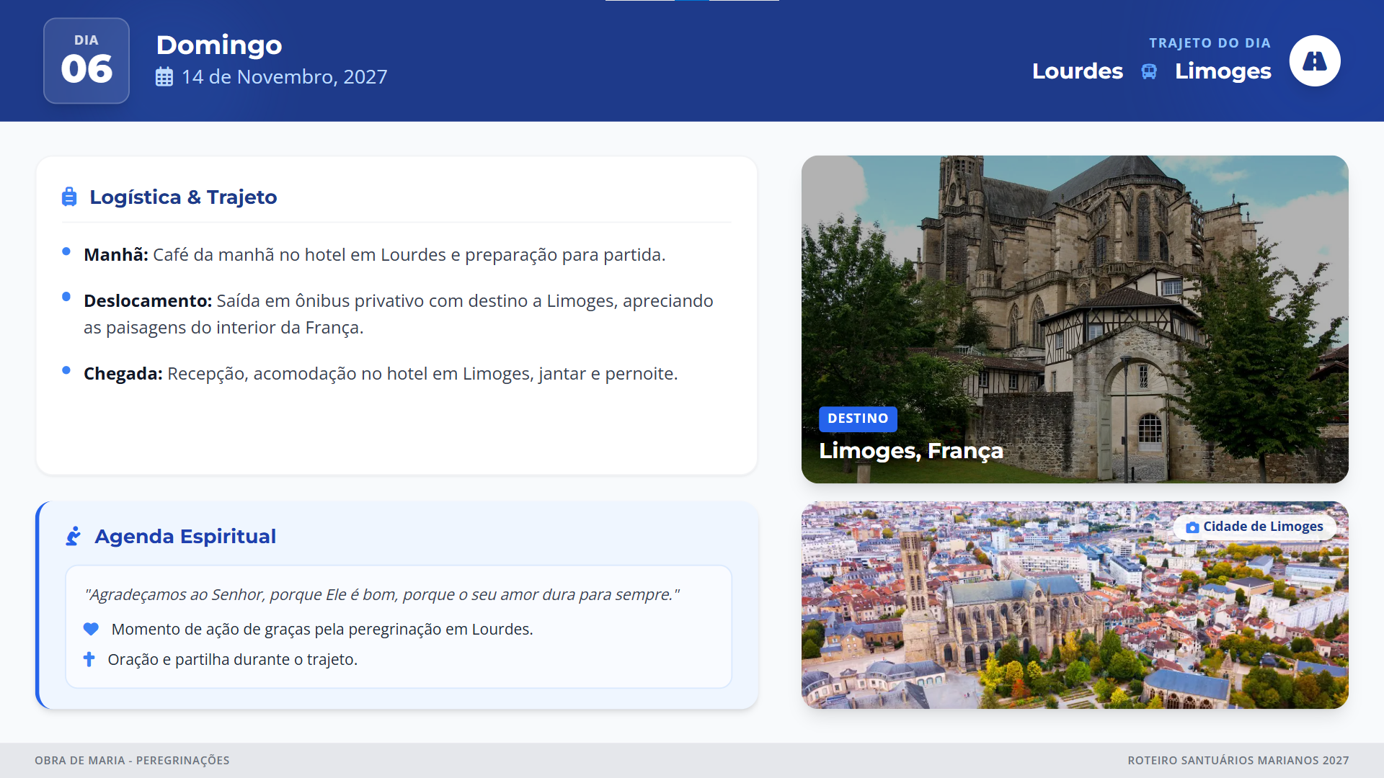This screenshot has height=778, width=1384.
Task: Click the road icon in white circle
Action: pyautogui.click(x=1314, y=61)
